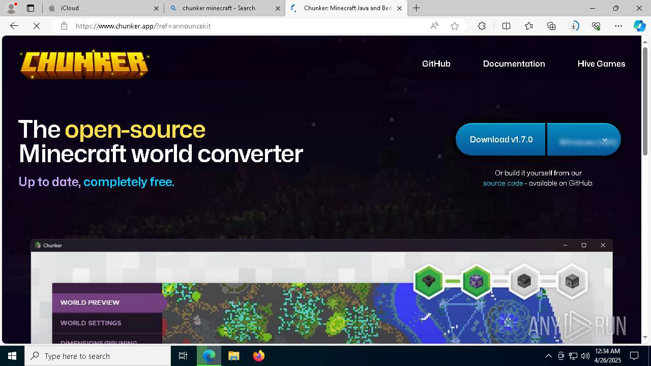The width and height of the screenshot is (651, 366).
Task: Open a new browser tab
Action: click(417, 8)
